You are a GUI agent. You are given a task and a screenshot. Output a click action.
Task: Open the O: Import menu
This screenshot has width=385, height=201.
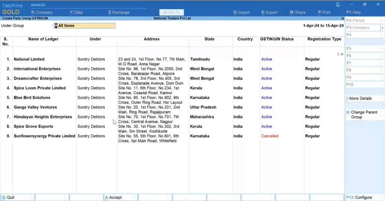(241, 12)
